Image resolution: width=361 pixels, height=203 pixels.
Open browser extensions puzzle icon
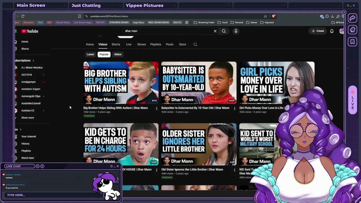(327, 16)
